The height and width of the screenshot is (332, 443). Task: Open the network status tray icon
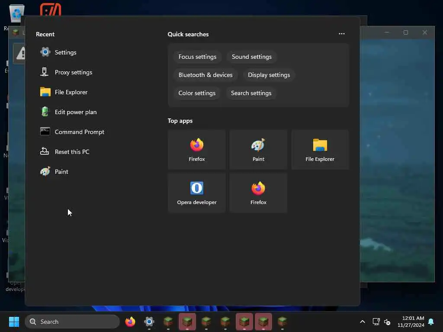pos(376,322)
